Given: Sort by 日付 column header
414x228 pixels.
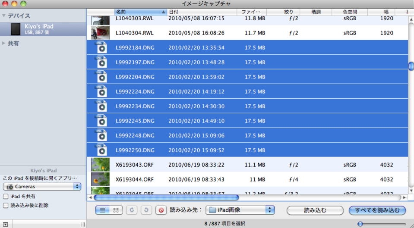Looking at the screenshot, I should 202,12.
